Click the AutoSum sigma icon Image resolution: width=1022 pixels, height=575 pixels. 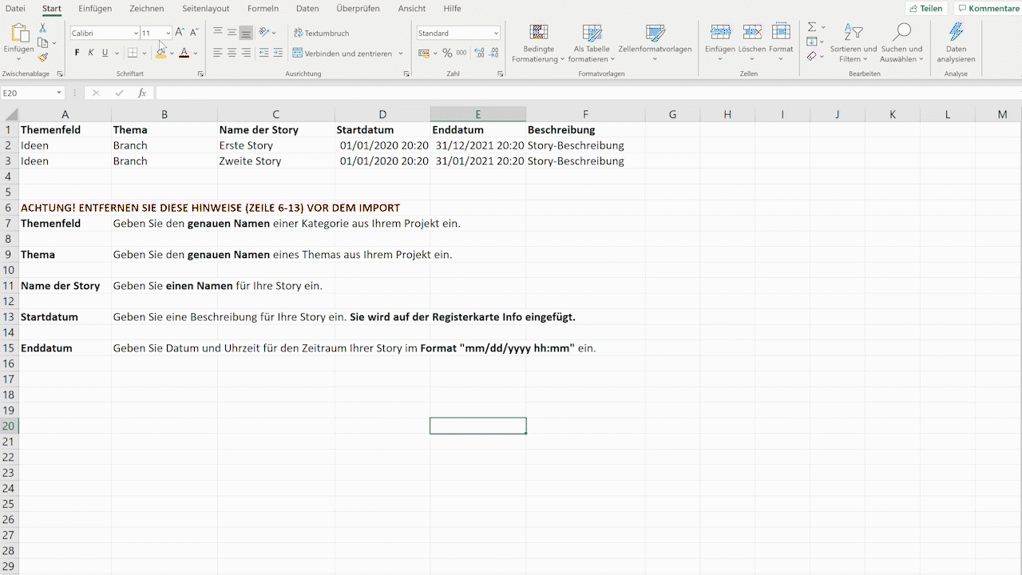coord(812,27)
